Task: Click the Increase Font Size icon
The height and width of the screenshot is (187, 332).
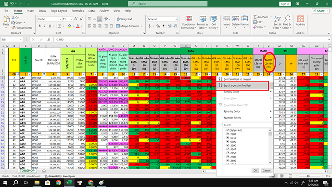Action: pos(76,19)
